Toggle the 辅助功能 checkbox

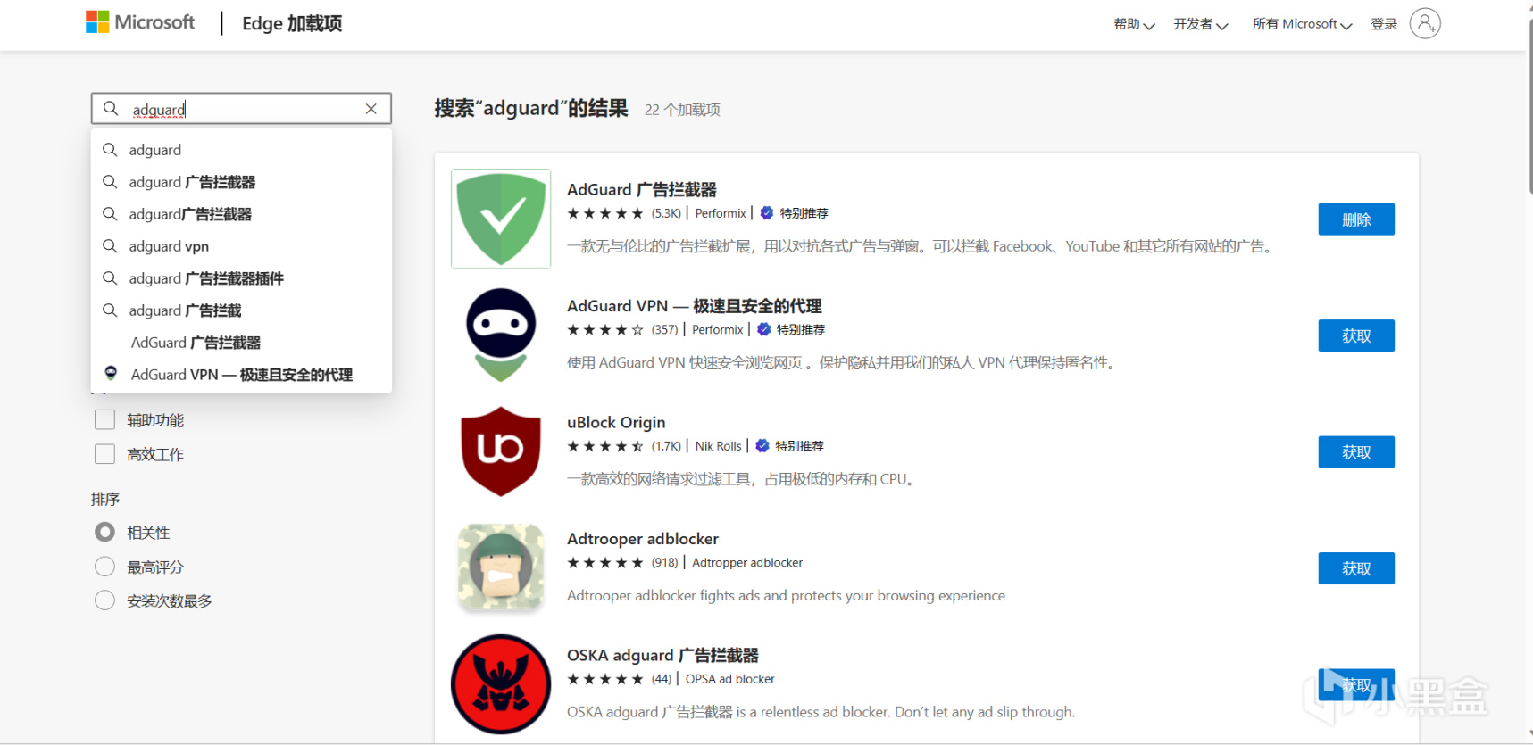click(x=105, y=420)
